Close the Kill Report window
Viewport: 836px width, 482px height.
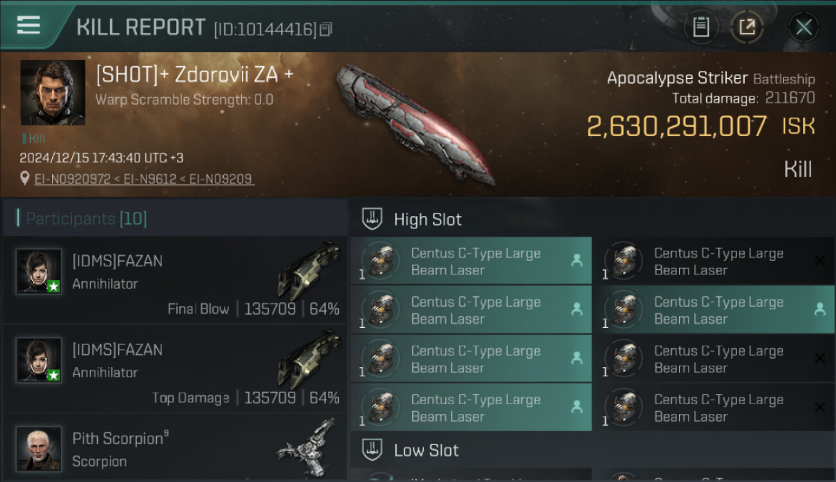803,27
